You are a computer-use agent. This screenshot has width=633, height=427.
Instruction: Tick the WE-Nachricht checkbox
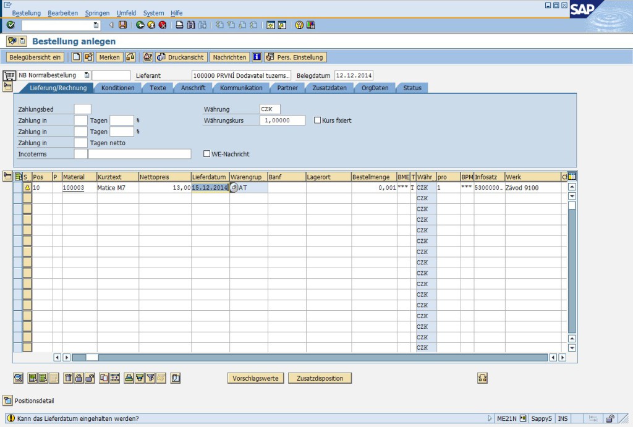point(207,154)
